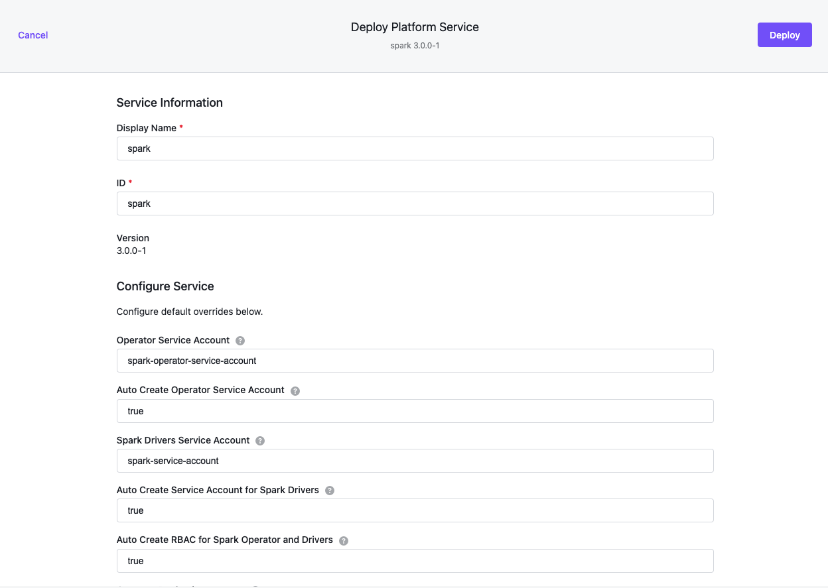Screen dimensions: 828x588
Task: Show help for Auto Create Service Account for Spark Drivers
Action: [x=330, y=491]
